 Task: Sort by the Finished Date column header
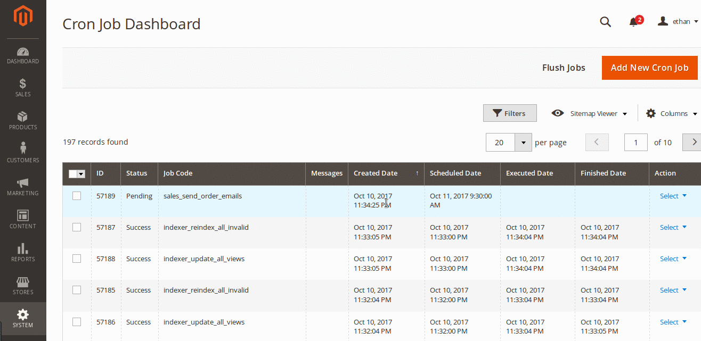pyautogui.click(x=612, y=173)
